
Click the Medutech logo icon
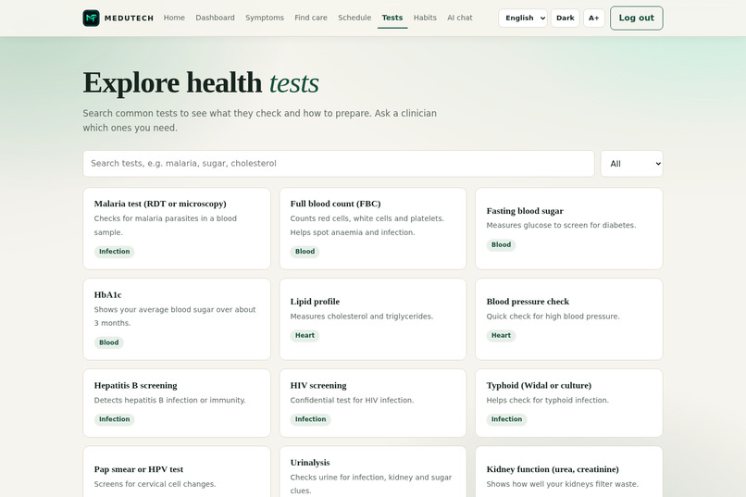click(91, 19)
